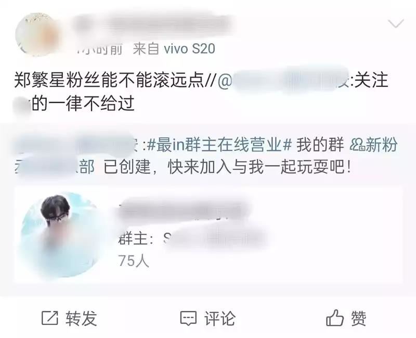Tap the thumbs-up like icon
Viewport: 416px width, 338px height.
(335, 318)
